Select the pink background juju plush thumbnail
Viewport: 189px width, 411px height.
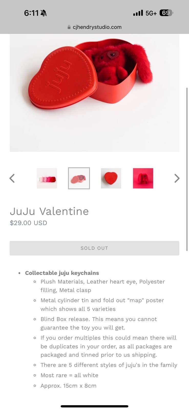click(x=143, y=178)
